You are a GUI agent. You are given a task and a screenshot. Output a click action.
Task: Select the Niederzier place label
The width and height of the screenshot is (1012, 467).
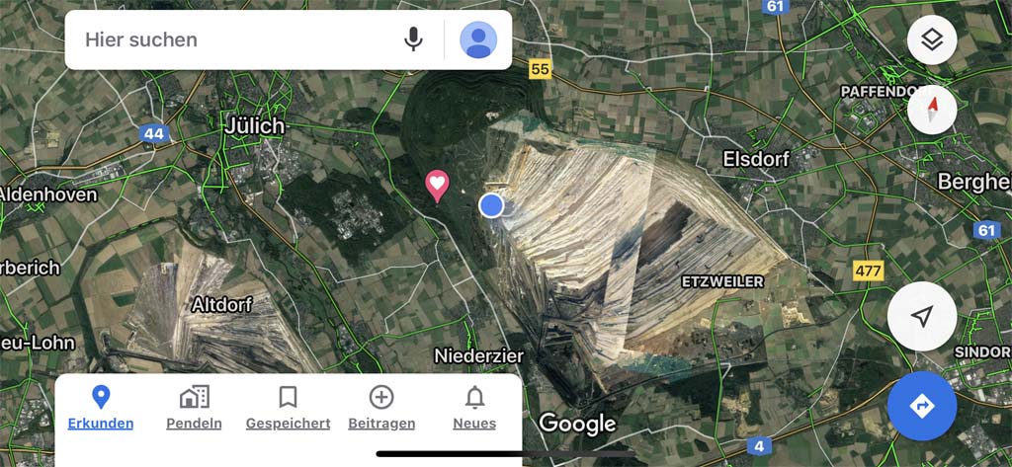coord(479,355)
